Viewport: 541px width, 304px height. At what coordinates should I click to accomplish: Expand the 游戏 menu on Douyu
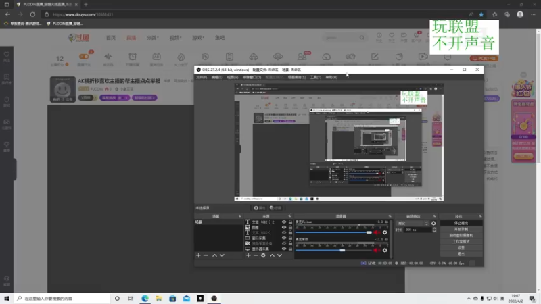[x=198, y=38]
